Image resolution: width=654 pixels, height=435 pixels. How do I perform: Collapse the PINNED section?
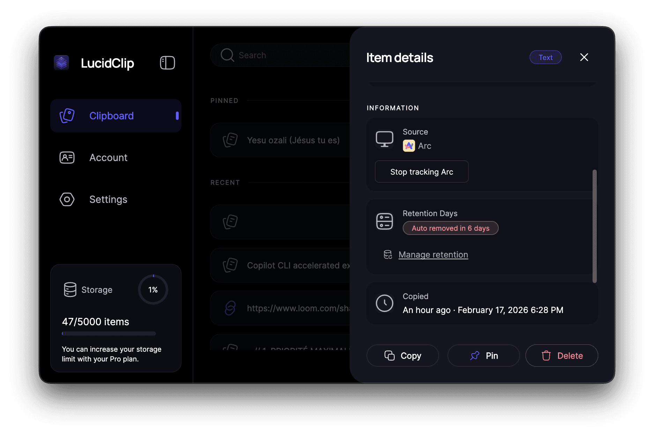point(224,100)
